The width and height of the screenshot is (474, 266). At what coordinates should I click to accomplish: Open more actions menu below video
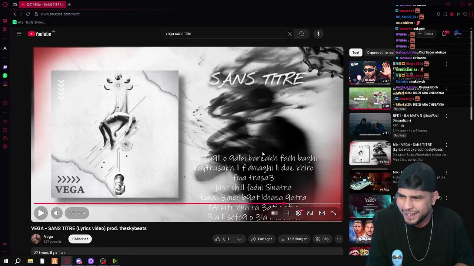click(339, 239)
